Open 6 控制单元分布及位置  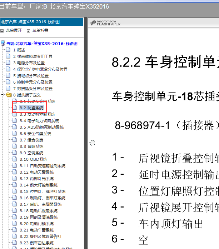[33, 82]
